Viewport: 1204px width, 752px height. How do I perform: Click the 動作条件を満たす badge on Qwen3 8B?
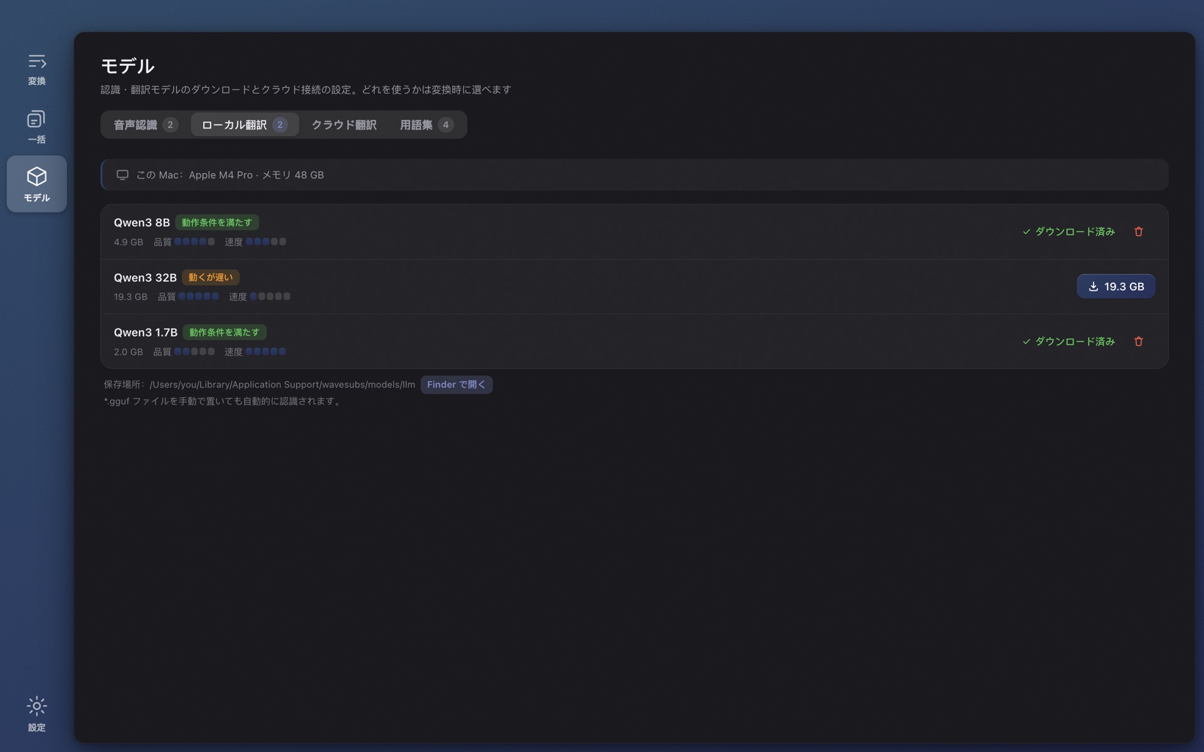(x=217, y=222)
